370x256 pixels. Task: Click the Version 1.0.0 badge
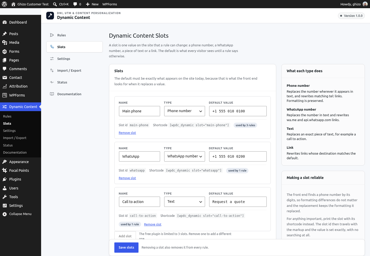pos(351,16)
